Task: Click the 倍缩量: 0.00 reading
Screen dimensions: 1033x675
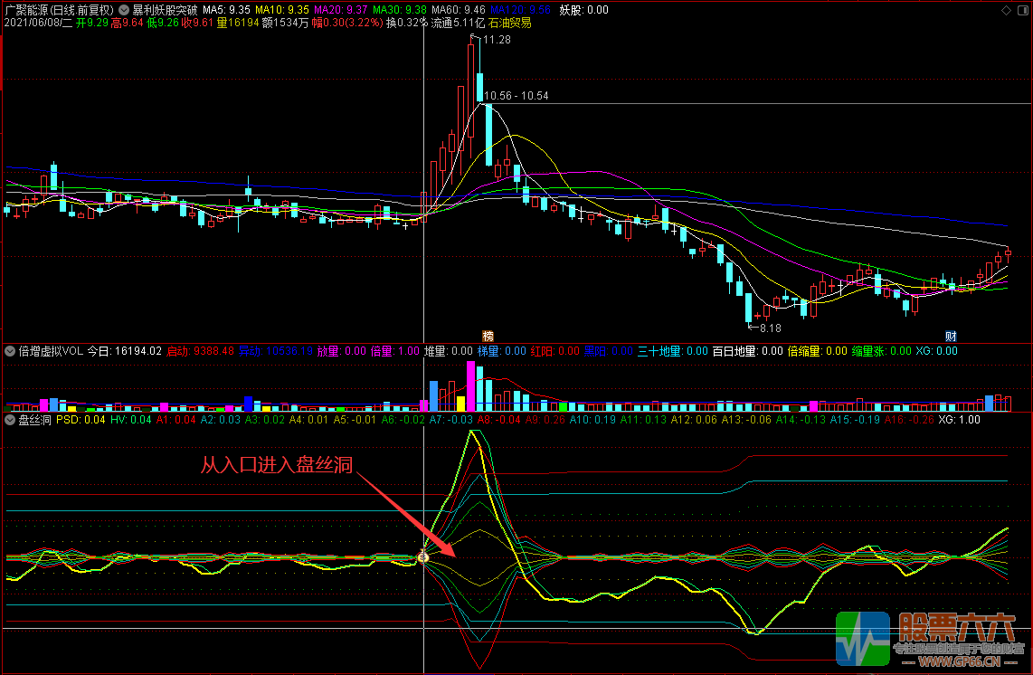Action: [818, 351]
